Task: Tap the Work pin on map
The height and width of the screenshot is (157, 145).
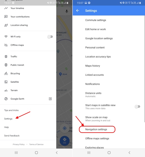Action: click(60, 74)
